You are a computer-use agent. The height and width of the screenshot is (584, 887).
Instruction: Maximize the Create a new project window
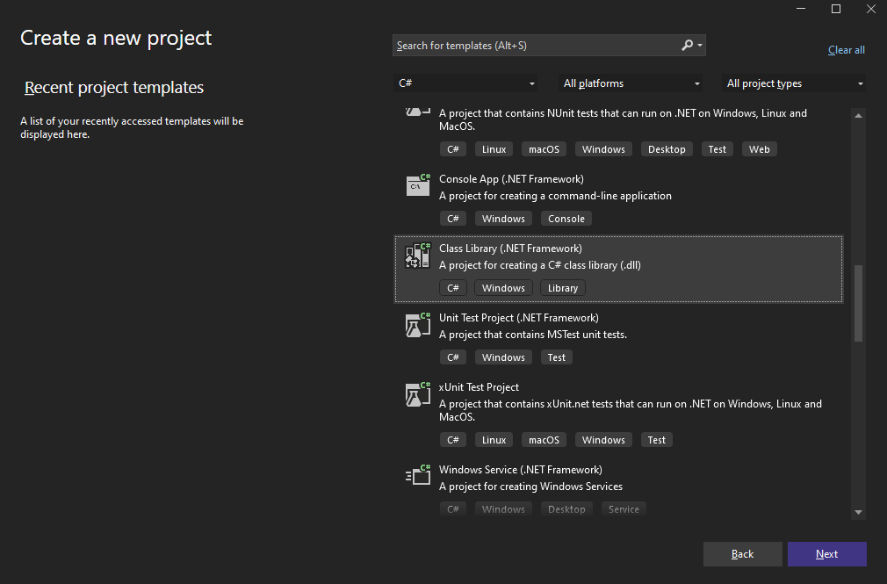tap(836, 9)
